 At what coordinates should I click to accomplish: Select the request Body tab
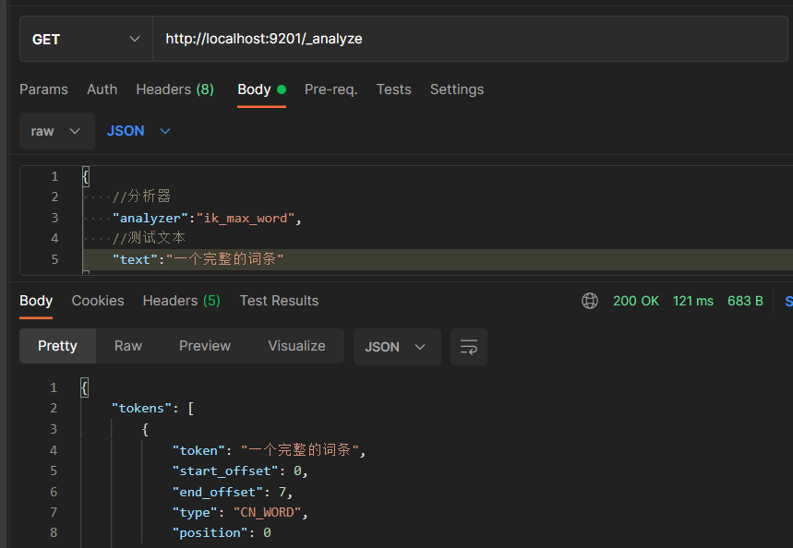[x=261, y=89]
